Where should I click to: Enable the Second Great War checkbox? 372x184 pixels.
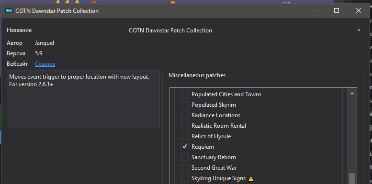point(185,167)
